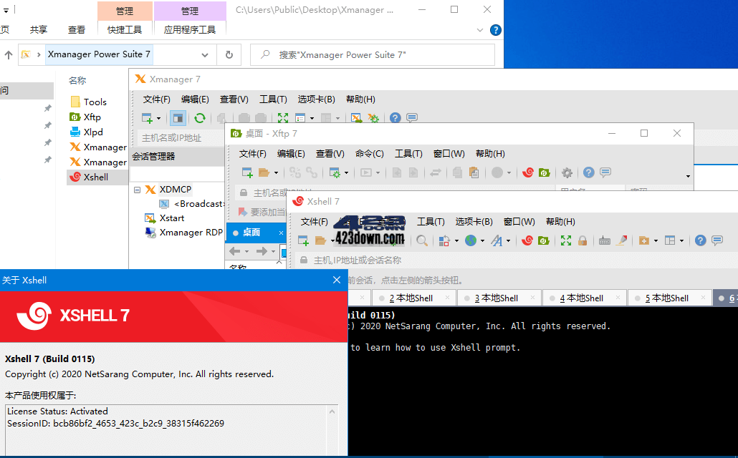738x458 pixels.
Task: Toggle full screen mode in Xshell
Action: click(565, 240)
